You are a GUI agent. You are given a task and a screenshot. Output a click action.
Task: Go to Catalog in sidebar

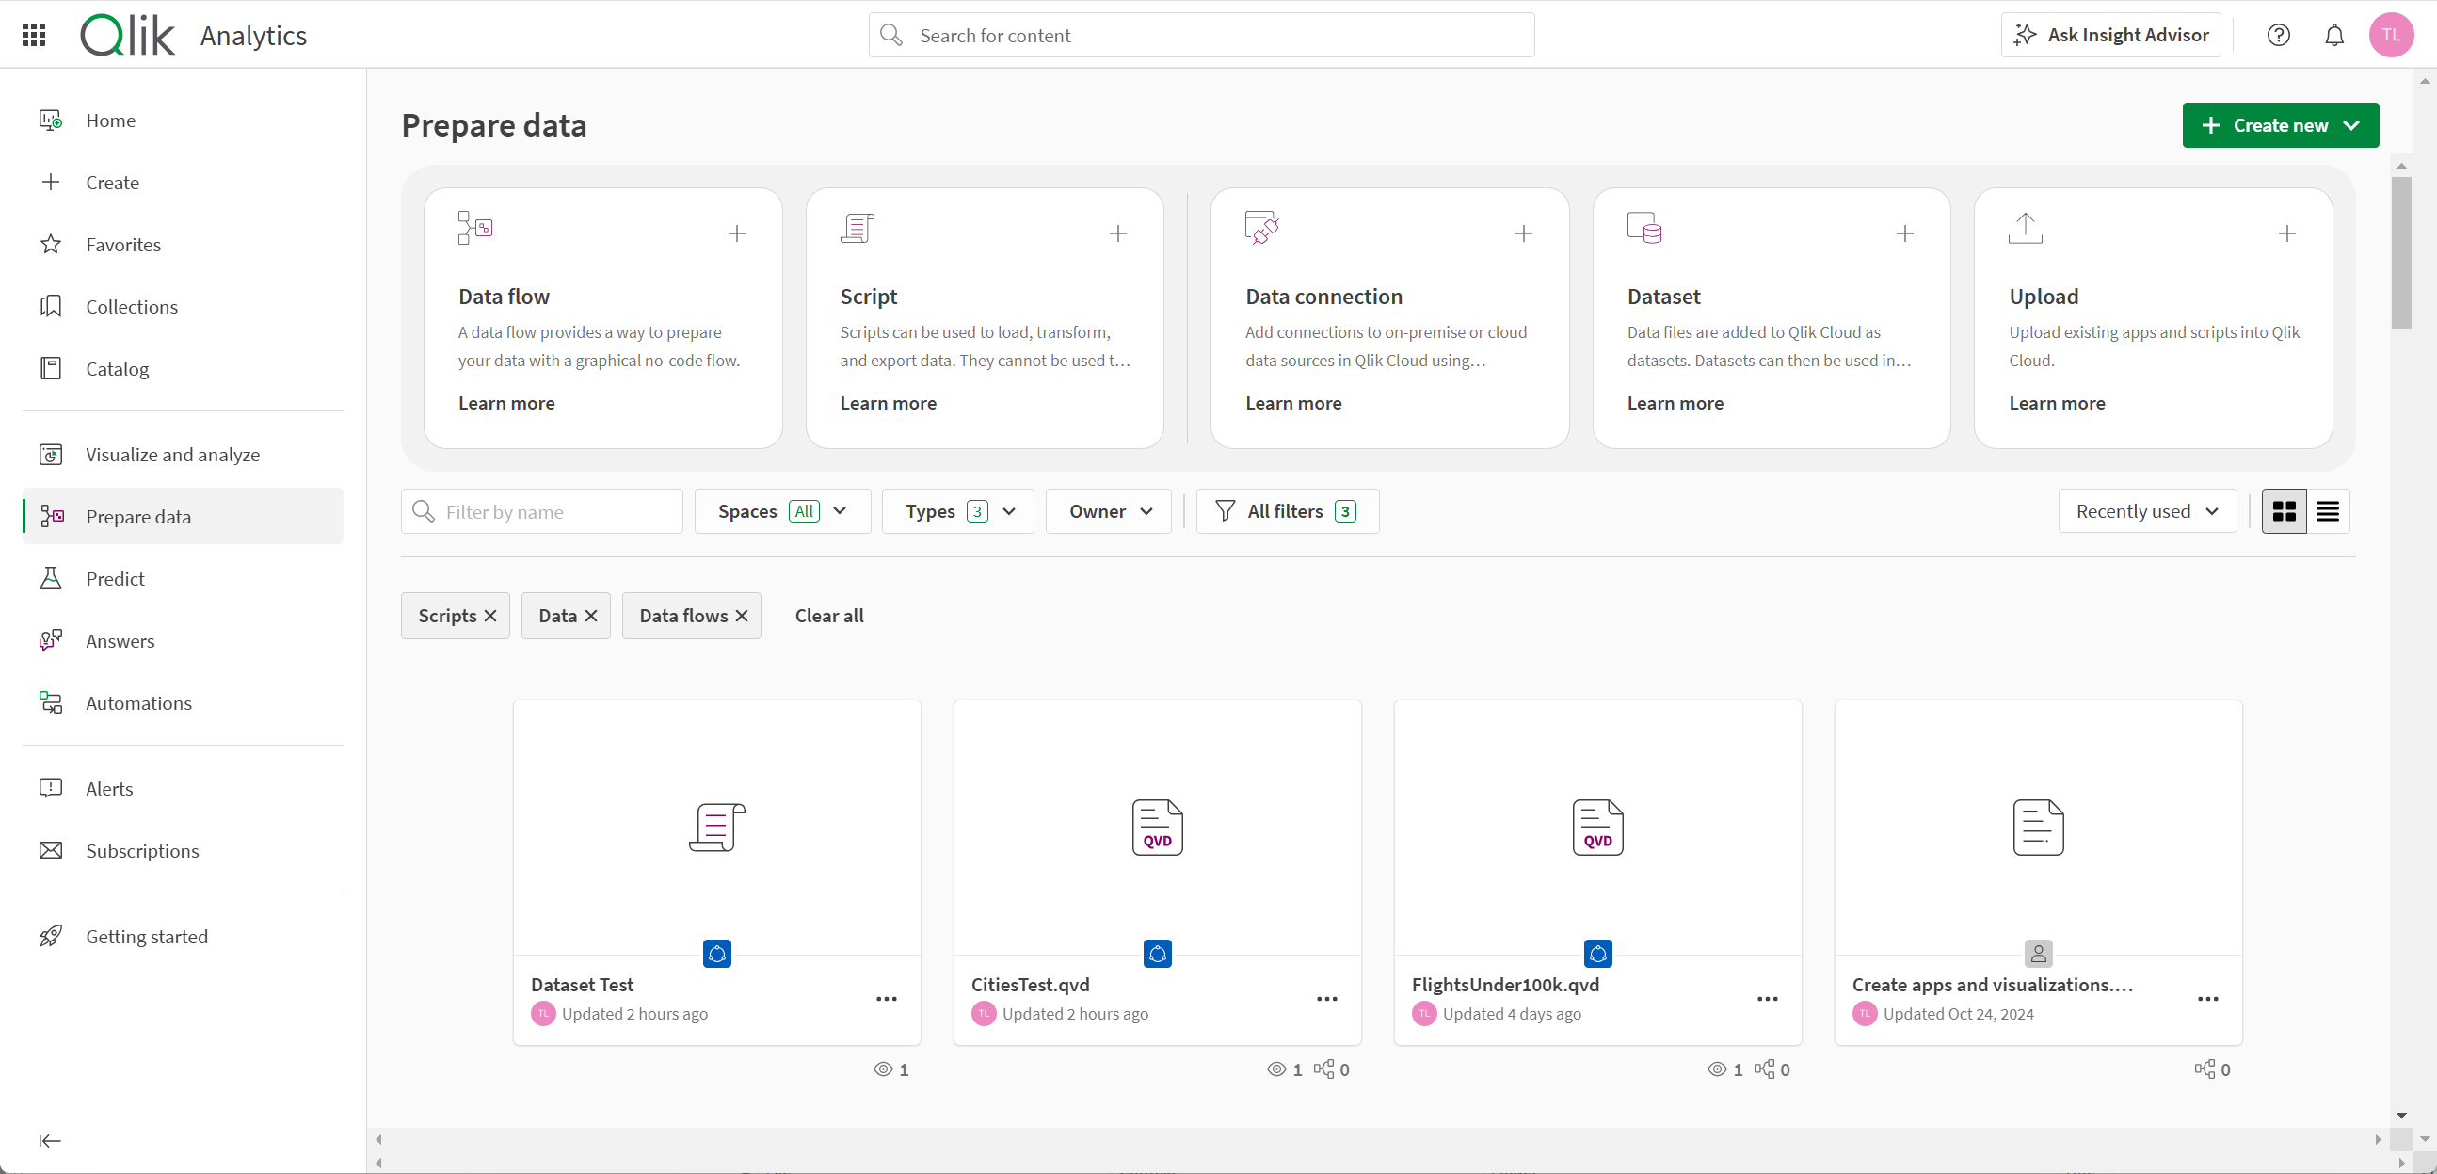pyautogui.click(x=117, y=368)
